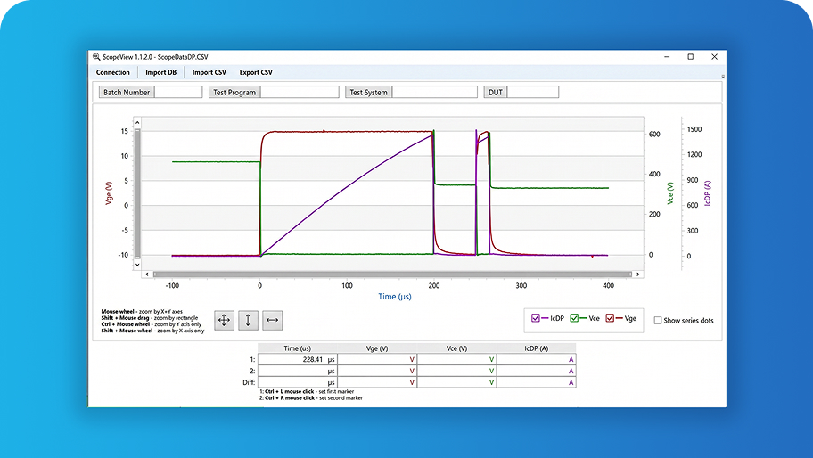Click the vertical scrollbar down arrow
813x458 pixels.
click(x=137, y=265)
